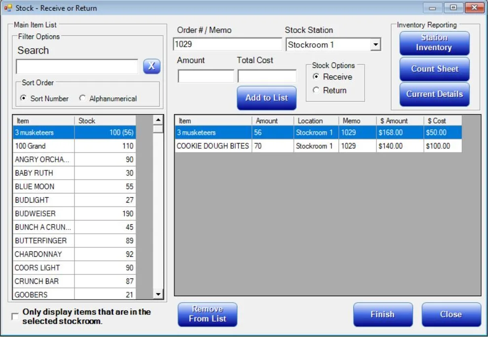Select ANGRY ORCHA... item row
488x337 pixels.
pyautogui.click(x=74, y=159)
